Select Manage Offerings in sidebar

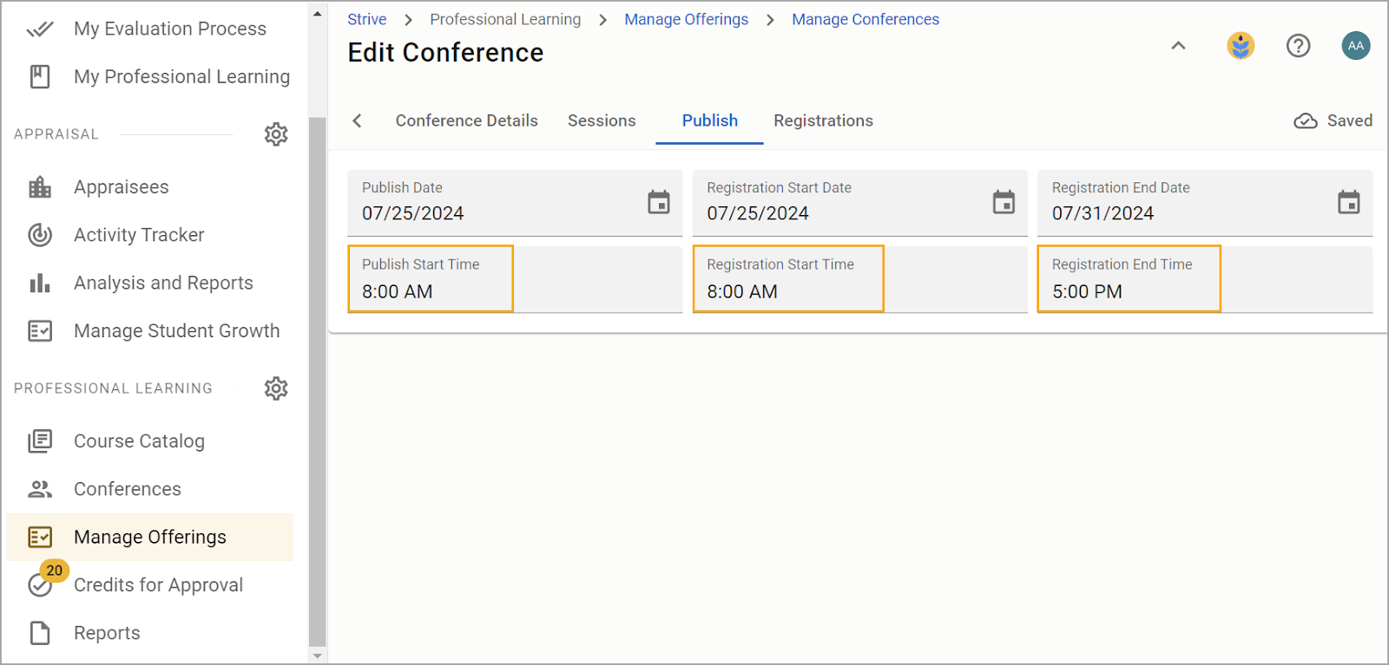point(149,538)
